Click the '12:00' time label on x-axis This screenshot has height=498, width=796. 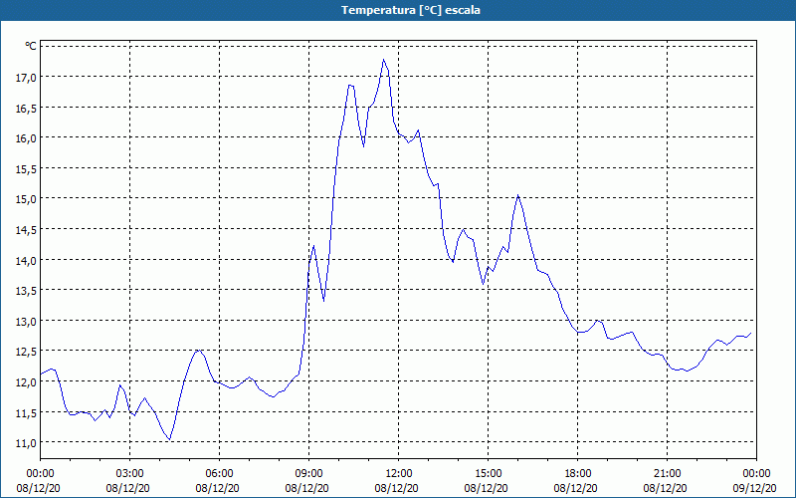399,474
